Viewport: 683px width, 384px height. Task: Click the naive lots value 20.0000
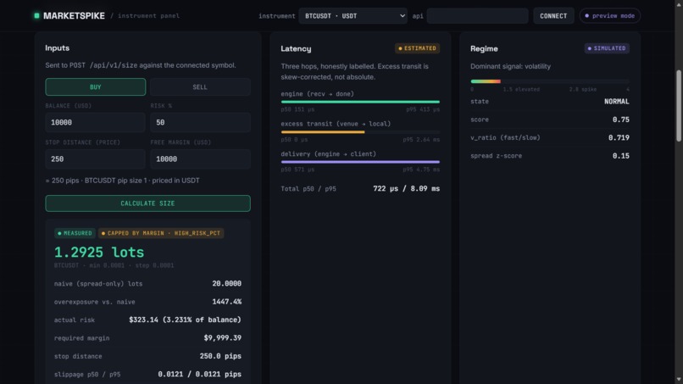click(226, 284)
